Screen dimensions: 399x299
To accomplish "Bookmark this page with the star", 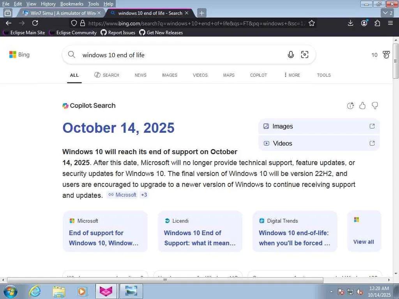I will coord(311,23).
